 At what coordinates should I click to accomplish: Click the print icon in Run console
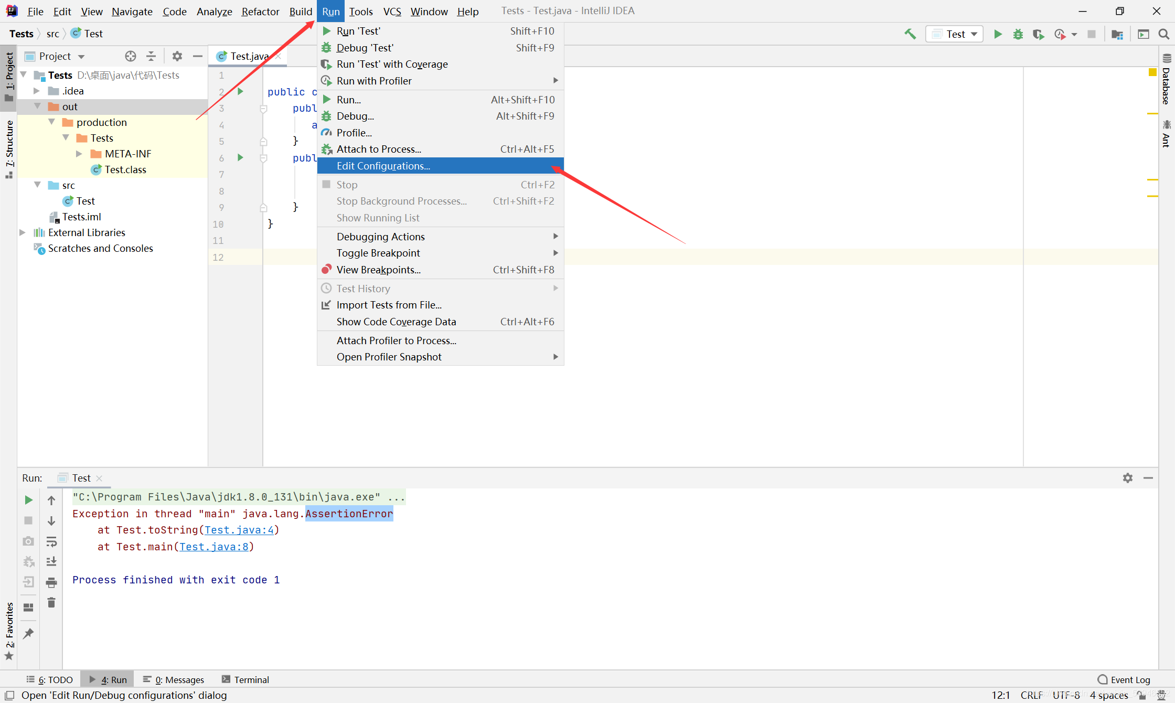(x=51, y=582)
